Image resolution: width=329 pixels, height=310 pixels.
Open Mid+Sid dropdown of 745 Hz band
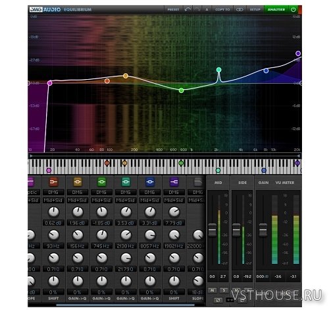pos(101,201)
